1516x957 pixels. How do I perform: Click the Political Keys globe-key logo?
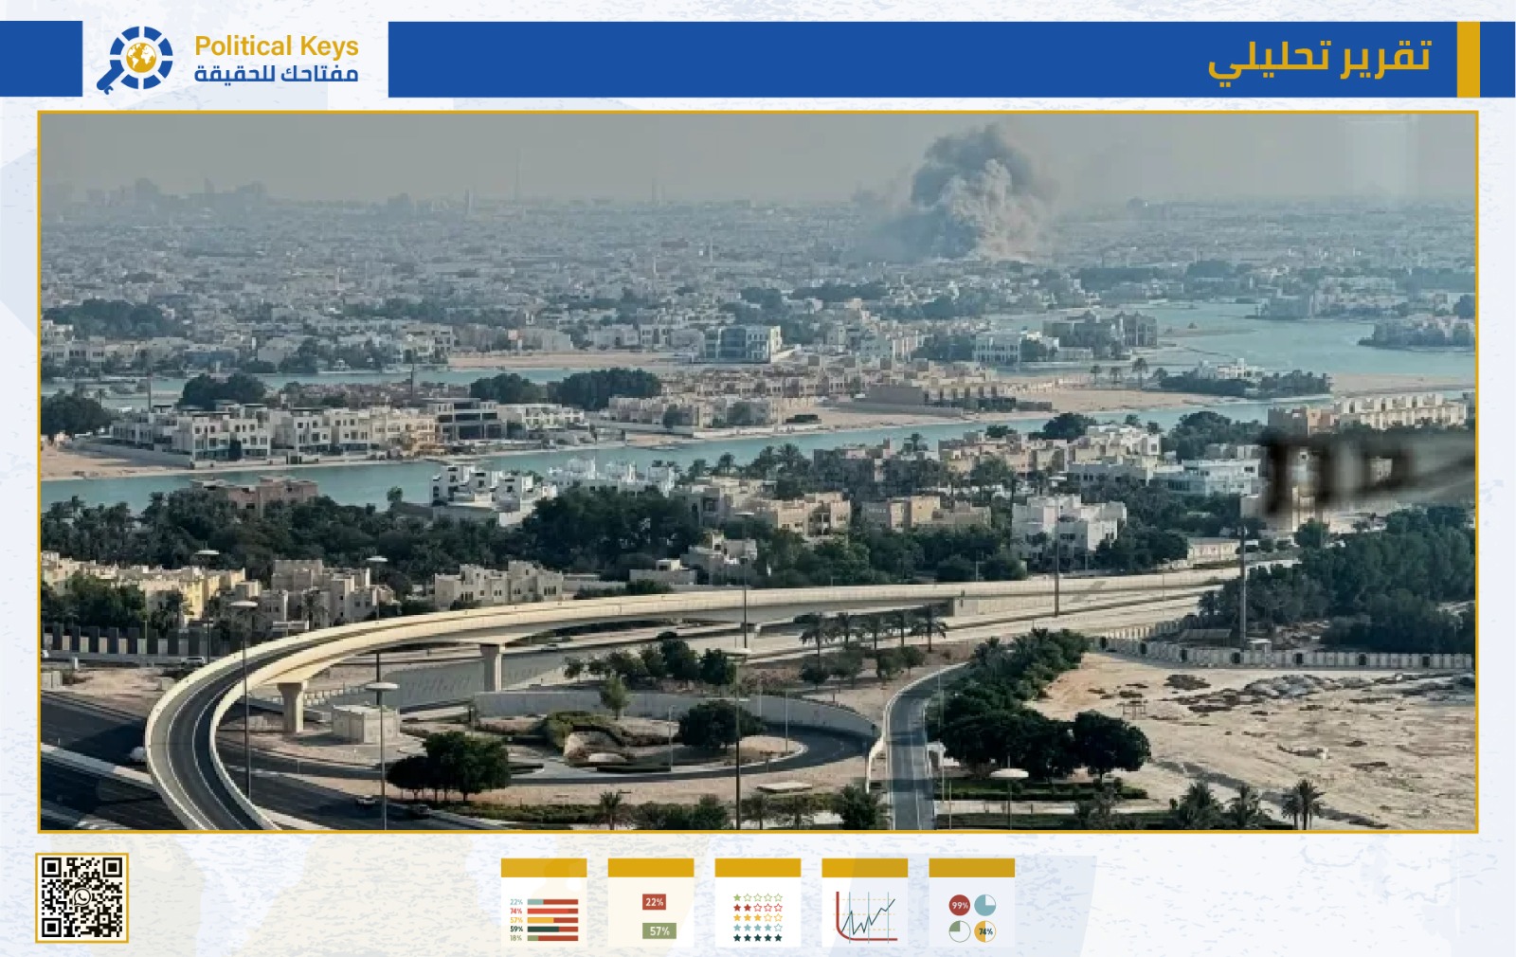135,59
